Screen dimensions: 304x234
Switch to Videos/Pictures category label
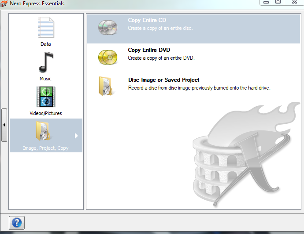[x=46, y=113]
